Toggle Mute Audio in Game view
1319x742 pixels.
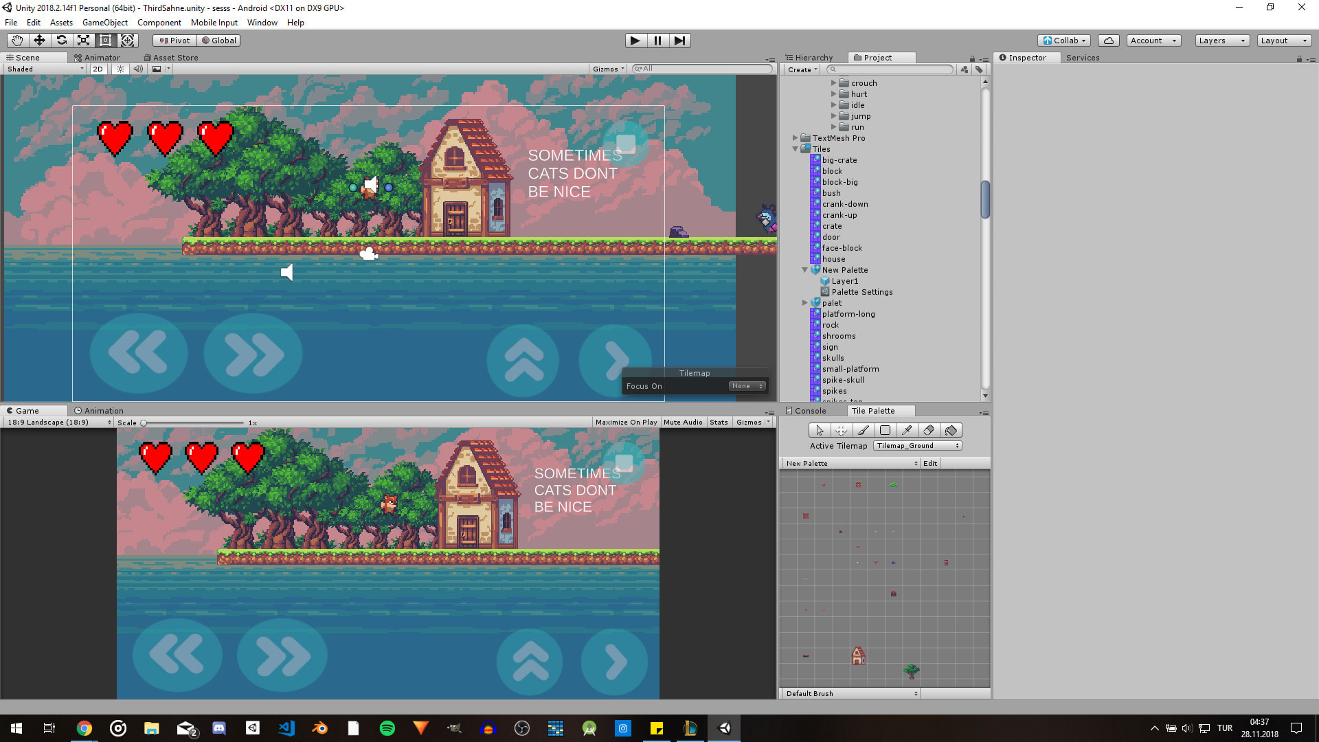[x=683, y=423]
